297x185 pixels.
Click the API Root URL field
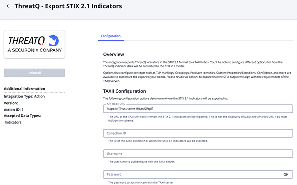[198, 109]
